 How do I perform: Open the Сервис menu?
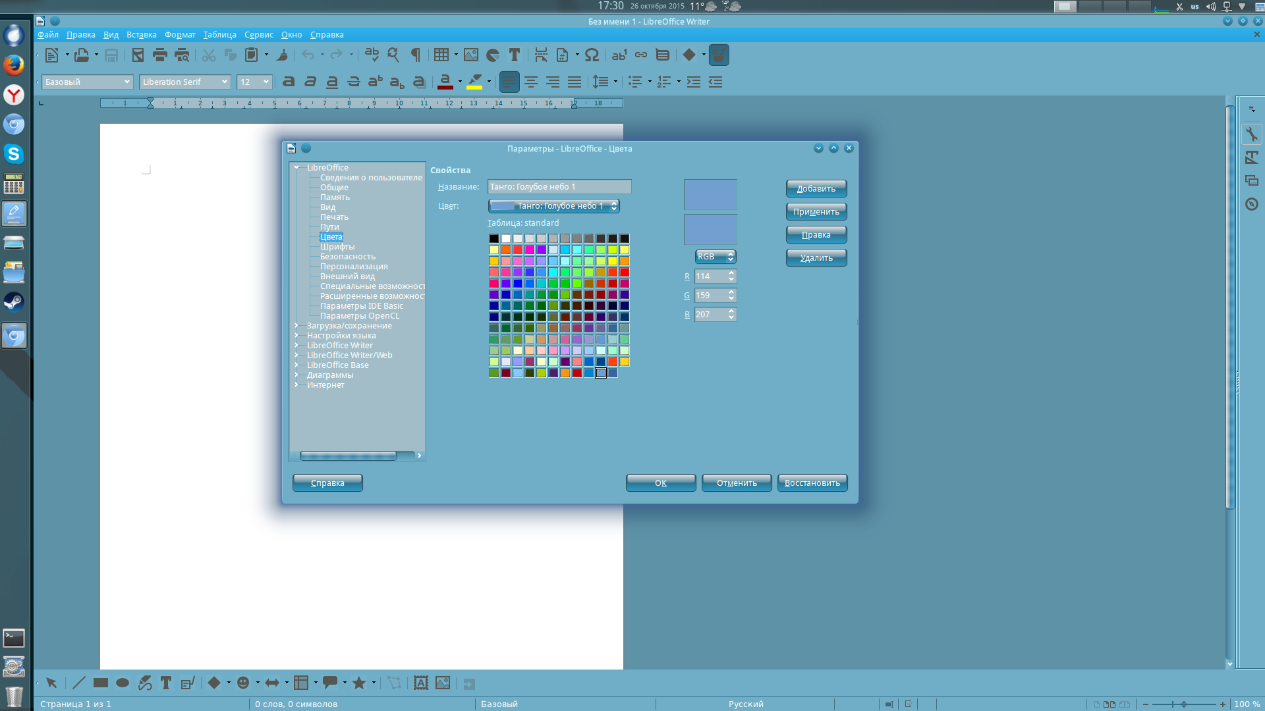coord(258,35)
